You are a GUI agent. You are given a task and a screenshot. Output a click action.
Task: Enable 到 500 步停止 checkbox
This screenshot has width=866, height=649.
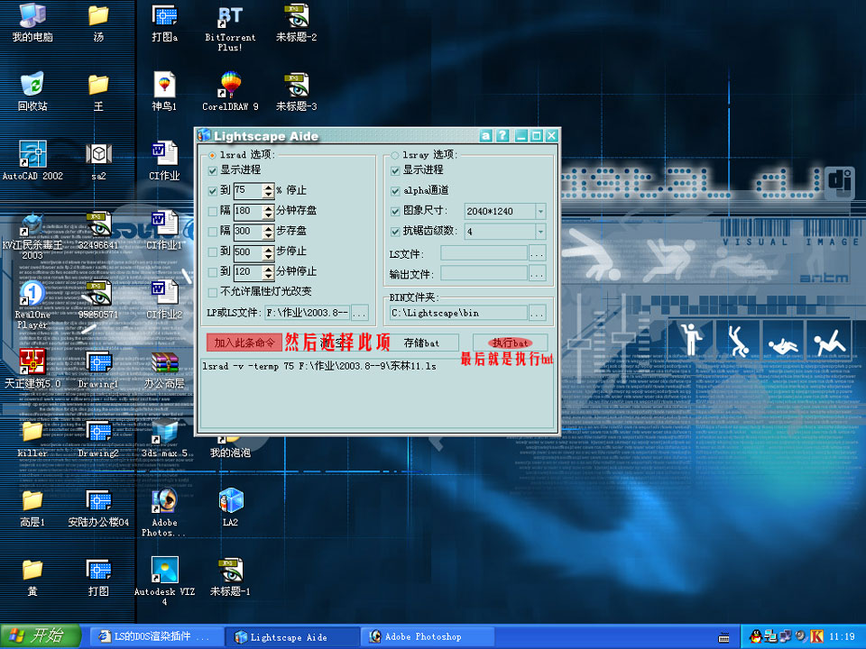click(x=213, y=251)
